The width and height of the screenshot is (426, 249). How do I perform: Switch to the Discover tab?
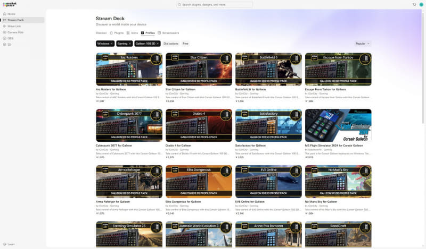point(101,33)
